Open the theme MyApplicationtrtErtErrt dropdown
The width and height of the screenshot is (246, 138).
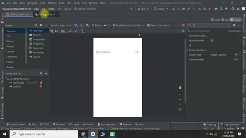128,25
